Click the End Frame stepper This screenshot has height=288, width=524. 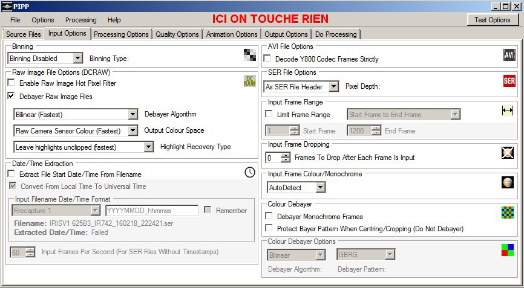[x=376, y=130]
